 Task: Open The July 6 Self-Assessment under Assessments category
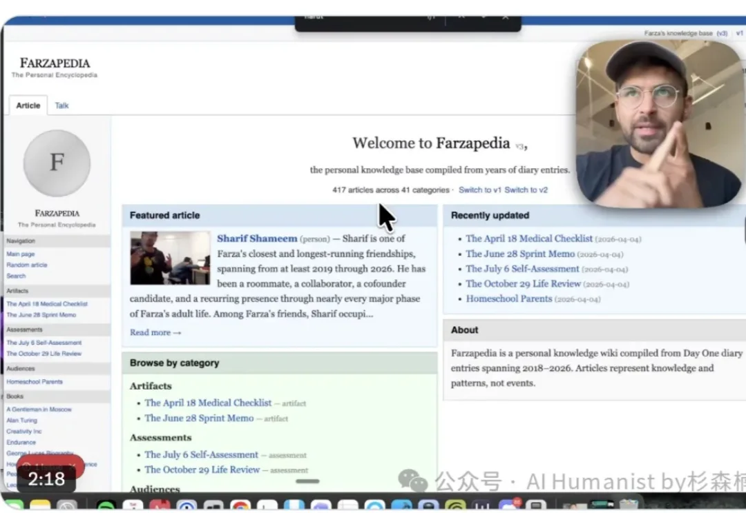(201, 454)
